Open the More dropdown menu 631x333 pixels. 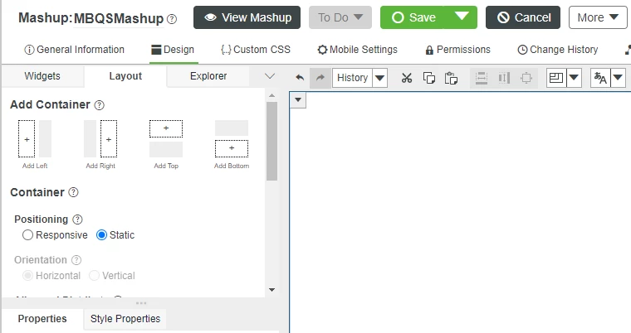[x=598, y=17]
